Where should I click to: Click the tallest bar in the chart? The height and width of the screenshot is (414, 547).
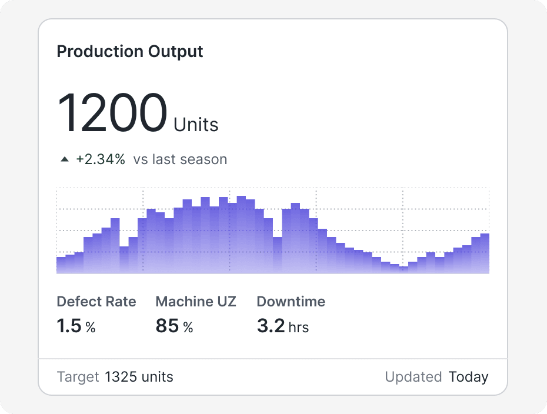[x=241, y=235]
